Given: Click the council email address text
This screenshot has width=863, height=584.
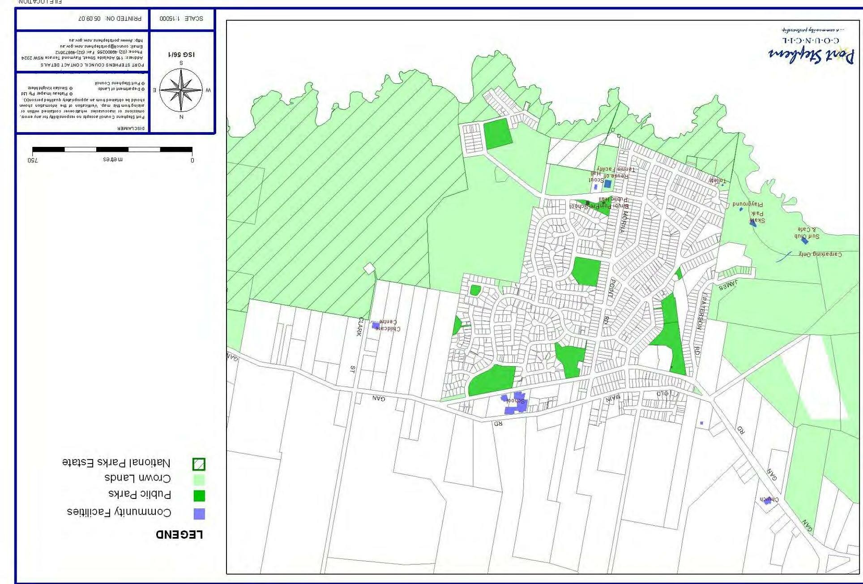Looking at the screenshot, I should tap(101, 46).
